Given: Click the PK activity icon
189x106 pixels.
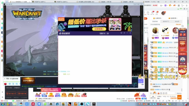Looking at the screenshot, I should [x=57, y=95].
